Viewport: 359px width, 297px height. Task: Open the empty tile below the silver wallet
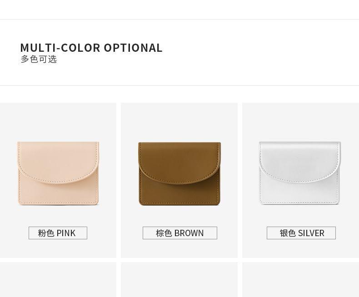(x=301, y=280)
